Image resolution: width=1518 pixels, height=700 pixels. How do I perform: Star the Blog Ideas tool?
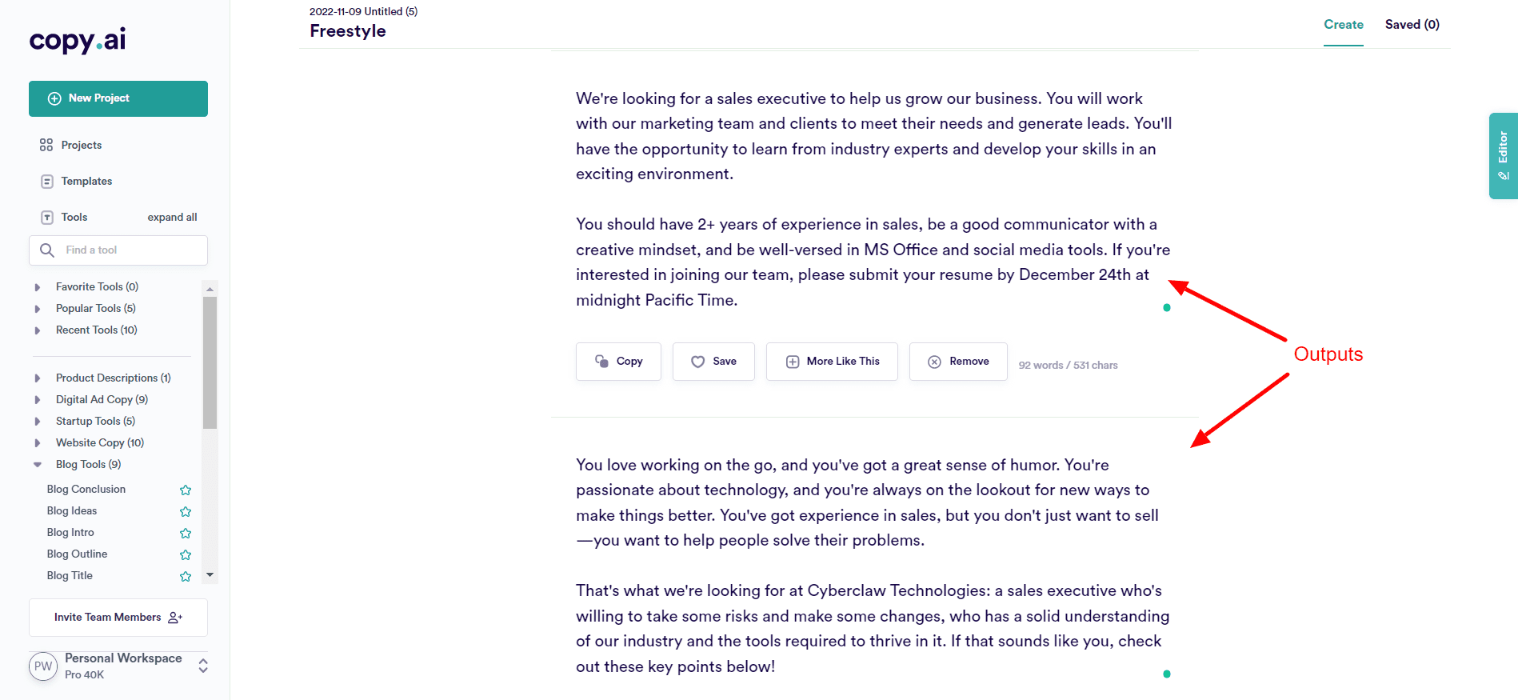coord(186,511)
